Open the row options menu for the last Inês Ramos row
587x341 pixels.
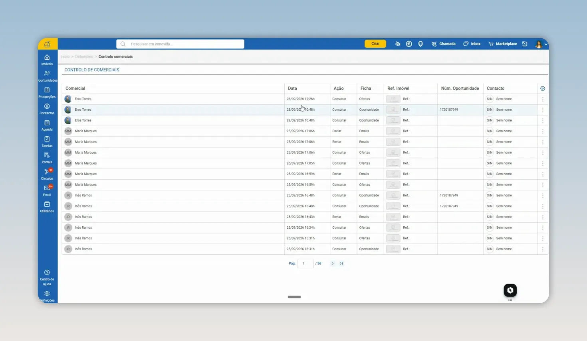pos(543,249)
